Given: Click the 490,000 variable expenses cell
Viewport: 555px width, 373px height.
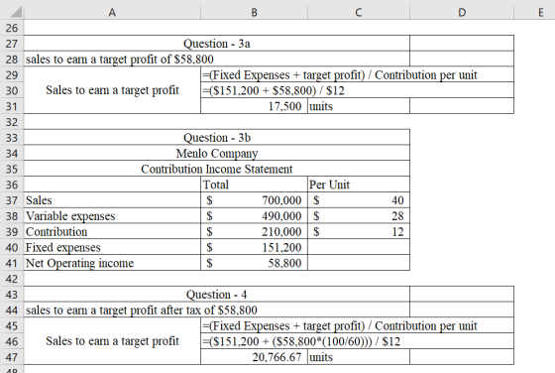Looking at the screenshot, I should 254,216.
